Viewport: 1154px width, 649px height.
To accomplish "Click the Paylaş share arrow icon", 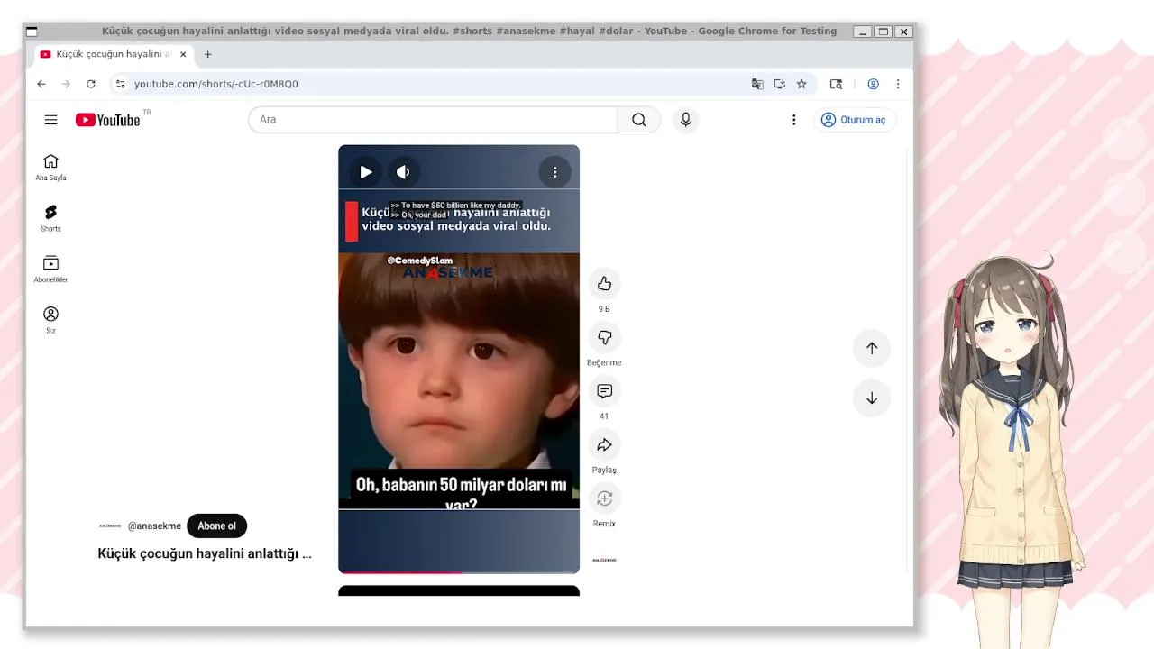I will [x=604, y=444].
